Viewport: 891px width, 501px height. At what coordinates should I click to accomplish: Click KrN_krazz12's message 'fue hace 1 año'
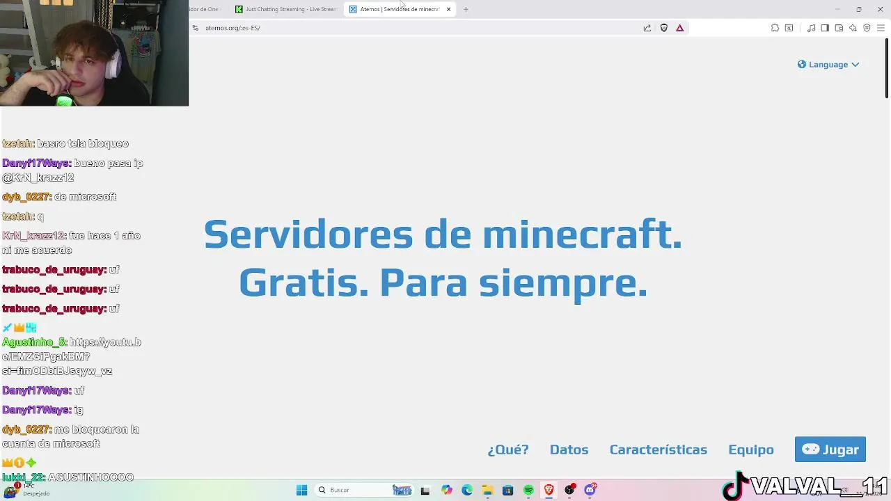[x=71, y=243]
